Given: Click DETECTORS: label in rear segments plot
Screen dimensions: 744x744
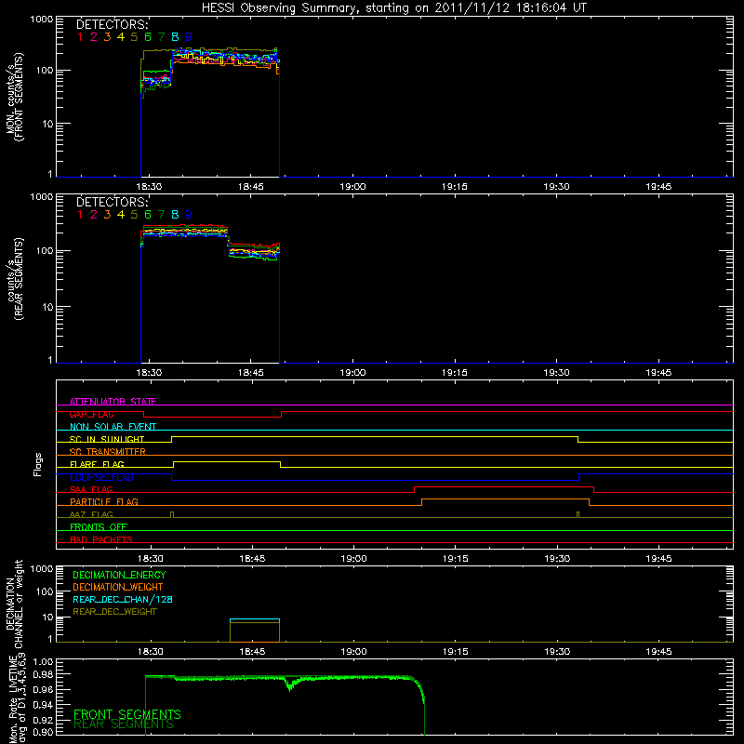Looking at the screenshot, I should 113,202.
